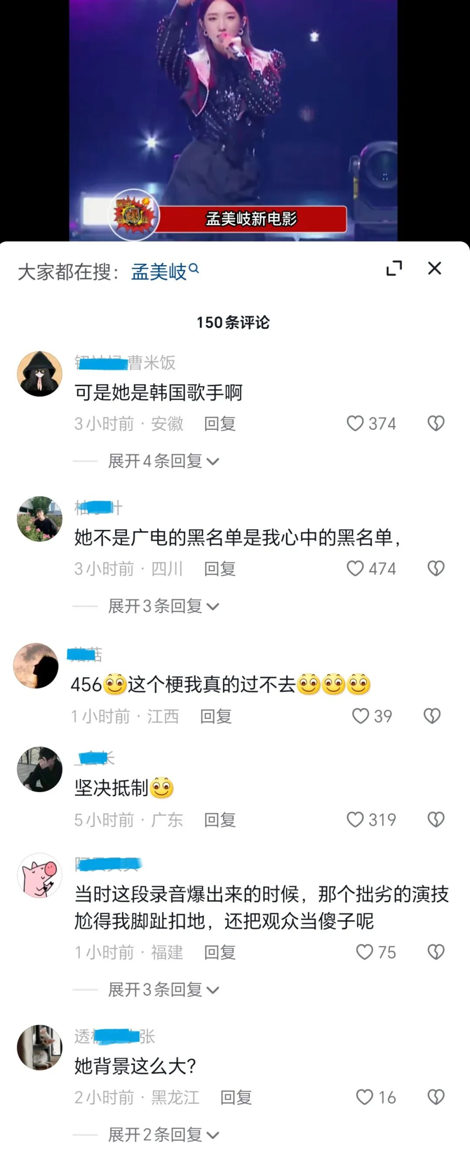Image resolution: width=470 pixels, height=1152 pixels.
Task: Expand 4 replies under first comment
Action: [x=163, y=461]
